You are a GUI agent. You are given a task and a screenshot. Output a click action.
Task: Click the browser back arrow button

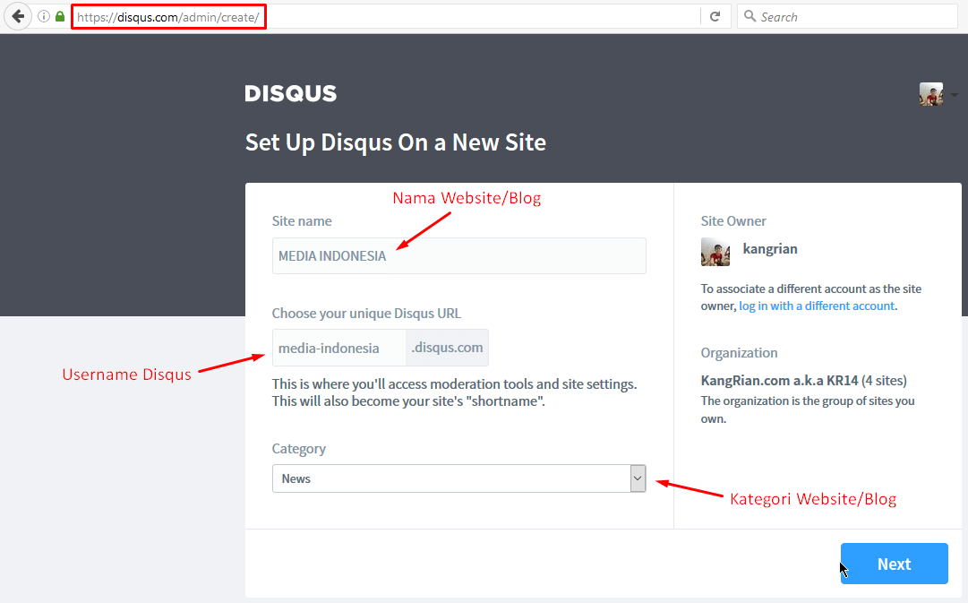coord(18,17)
